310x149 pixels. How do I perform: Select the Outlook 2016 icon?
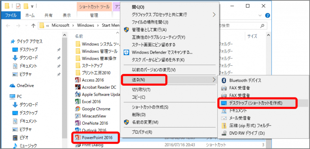pyautogui.click(x=78, y=130)
